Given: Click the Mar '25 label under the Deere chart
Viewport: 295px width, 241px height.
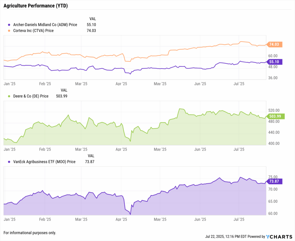Looking at the screenshot, I should pos(81,149).
